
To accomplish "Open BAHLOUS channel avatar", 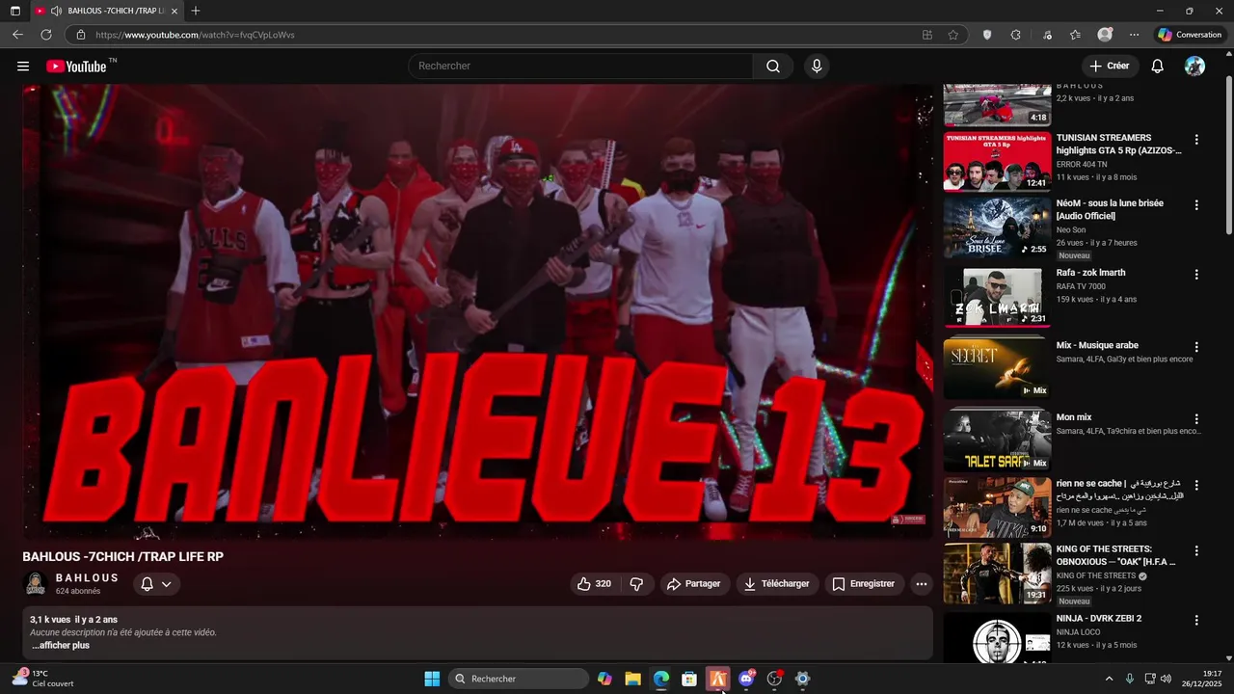I will pos(36,584).
